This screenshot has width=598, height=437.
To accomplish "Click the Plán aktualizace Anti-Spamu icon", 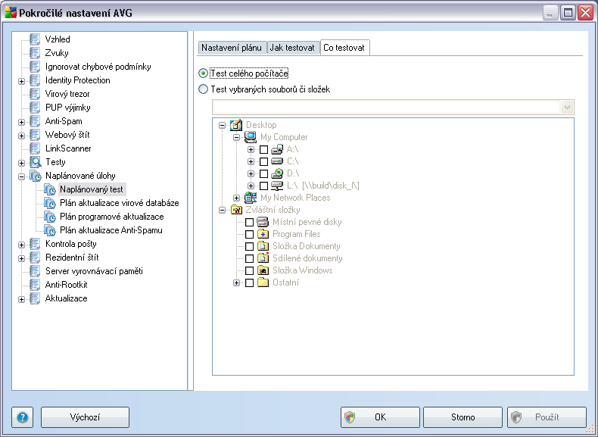I will tap(50, 230).
